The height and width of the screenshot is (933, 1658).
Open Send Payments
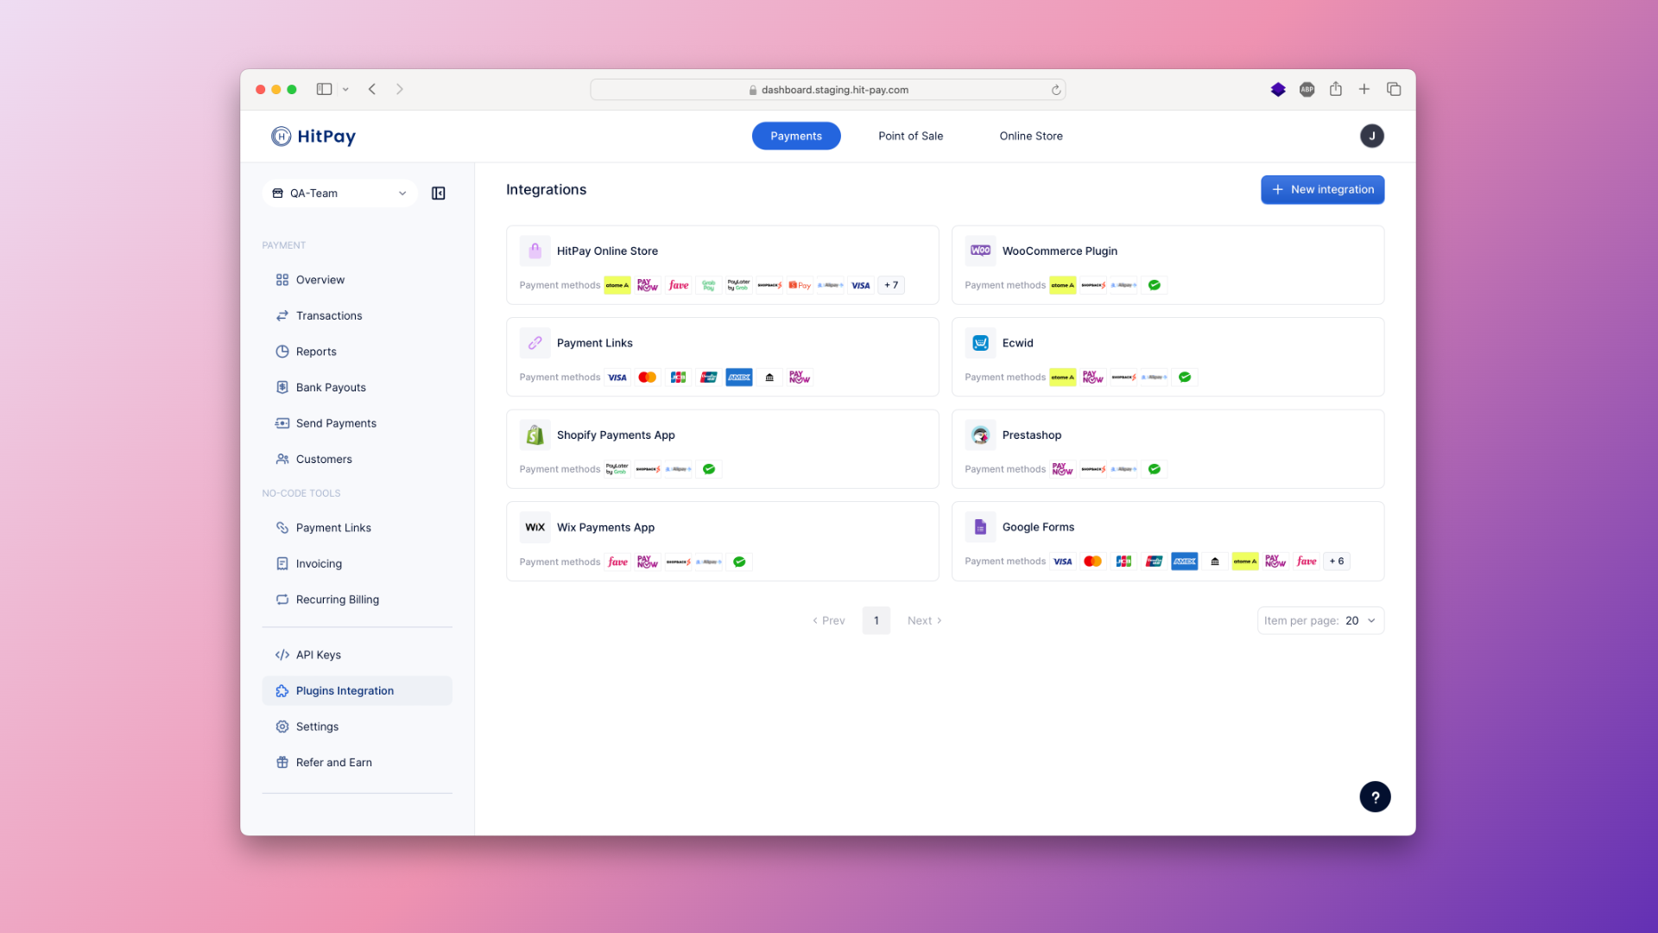coord(357,423)
